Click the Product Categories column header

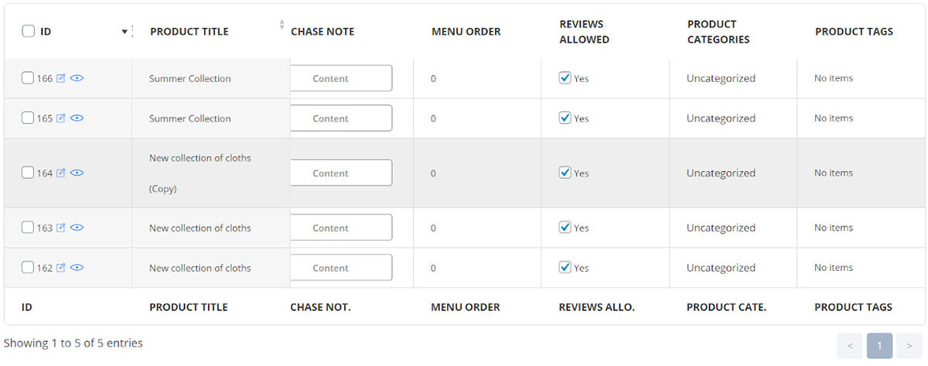pyautogui.click(x=718, y=32)
